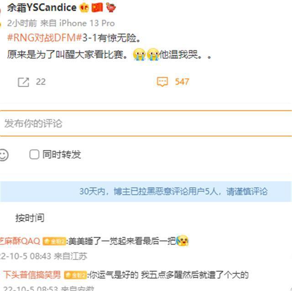Open the emoji smiley picker
Viewport: 292px width, 291px height.
pyautogui.click(x=4, y=155)
